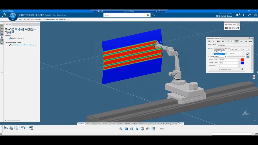Toggle the legend eye visibility icon
The image size is (258, 145).
pos(242,69)
